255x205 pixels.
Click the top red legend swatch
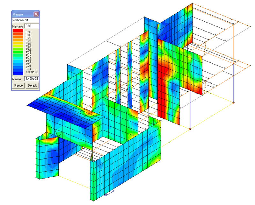tap(18, 31)
